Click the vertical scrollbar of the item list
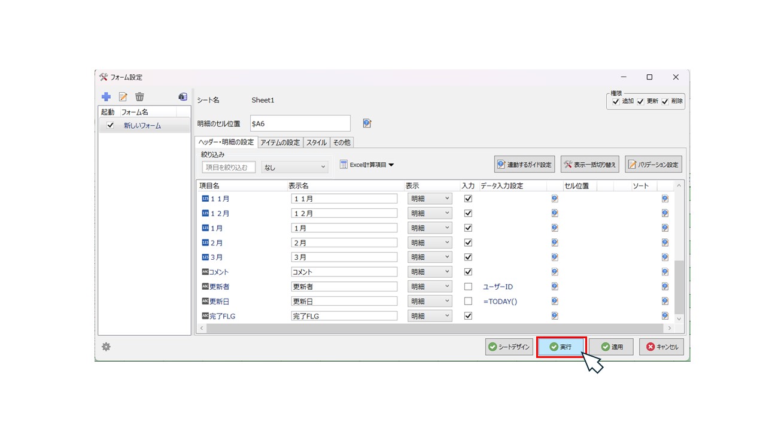The image size is (766, 431). click(678, 286)
